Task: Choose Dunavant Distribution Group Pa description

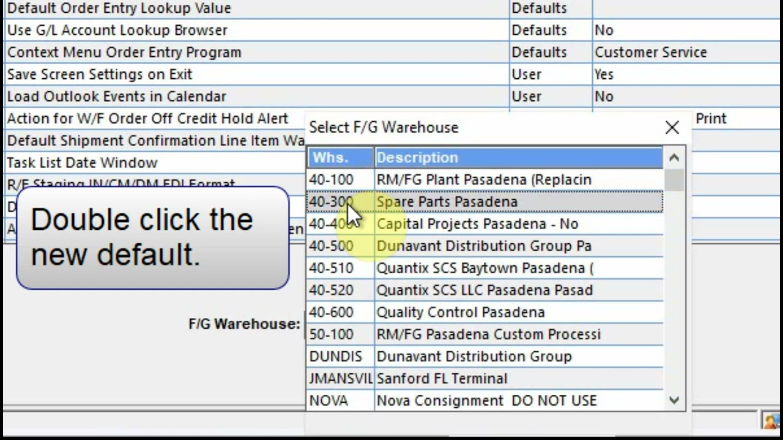Action: (483, 246)
